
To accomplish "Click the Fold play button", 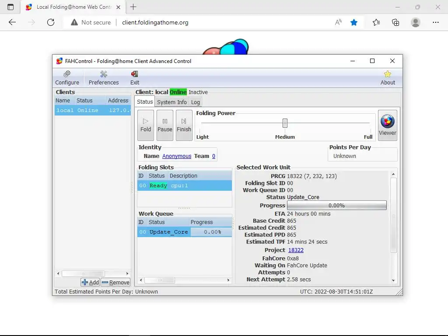I will (x=145, y=125).
